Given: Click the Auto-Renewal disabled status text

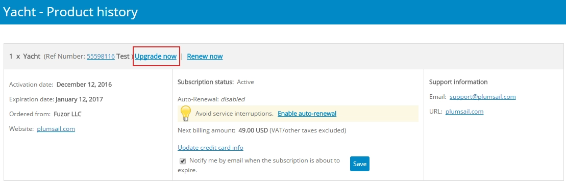Looking at the screenshot, I should [x=233, y=99].
